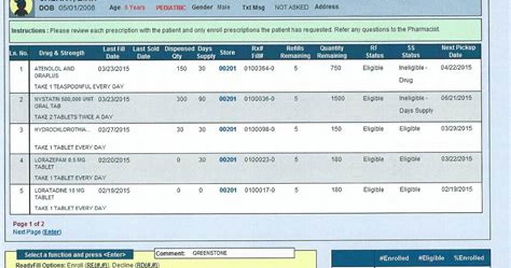Image resolution: width=511 pixels, height=268 pixels.
Task: Select NYSTATIN 500,000 UNIT ORAL TAB entry
Action: tap(64, 102)
